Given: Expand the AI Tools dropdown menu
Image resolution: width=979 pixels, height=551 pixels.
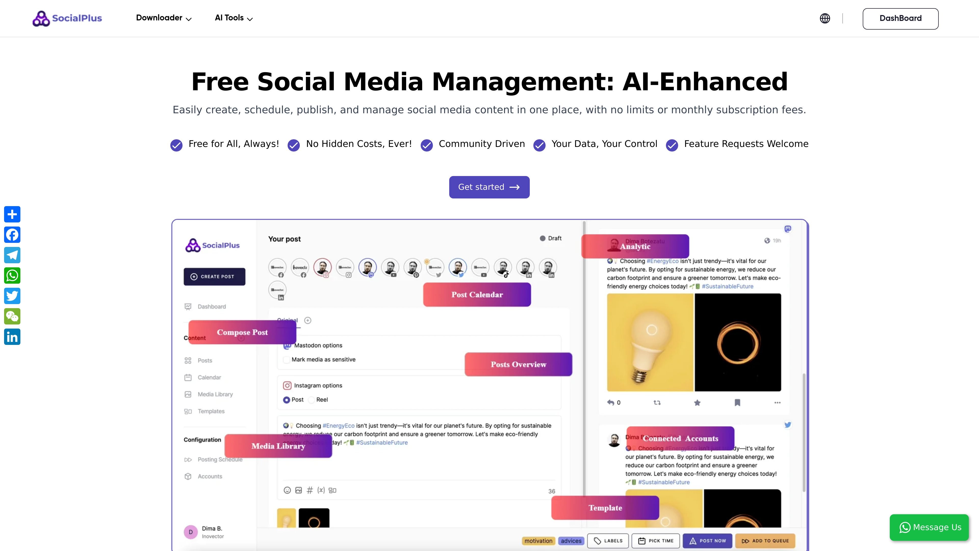Looking at the screenshot, I should tap(234, 18).
